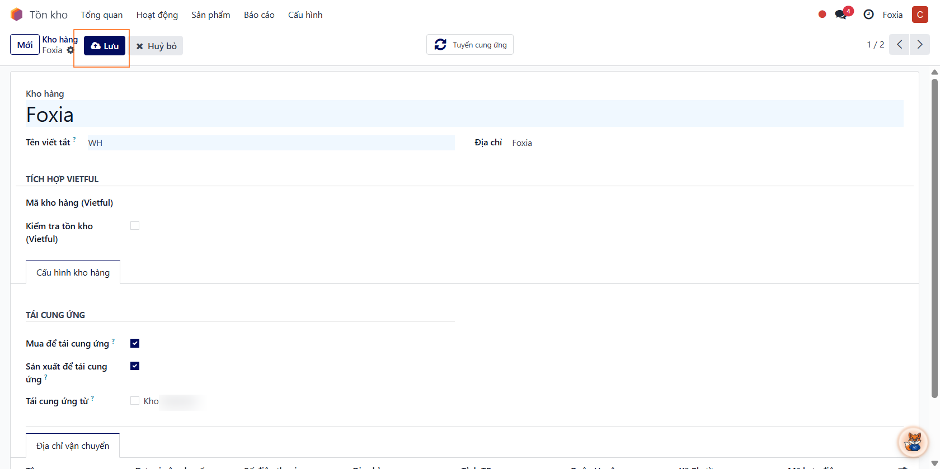Open the fox chatbot assistant icon

913,442
